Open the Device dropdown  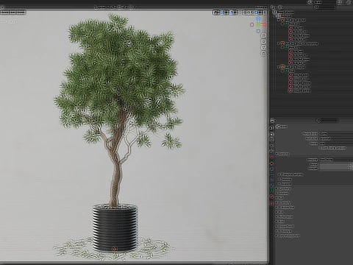click(x=336, y=144)
